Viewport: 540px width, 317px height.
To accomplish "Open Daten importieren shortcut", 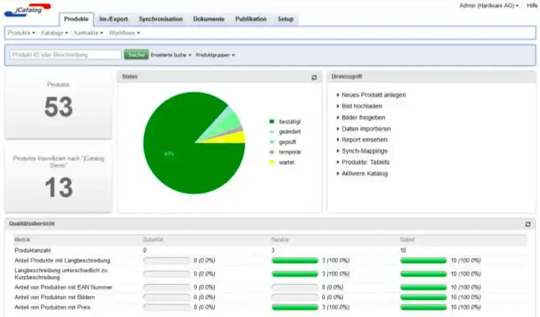I will (366, 128).
